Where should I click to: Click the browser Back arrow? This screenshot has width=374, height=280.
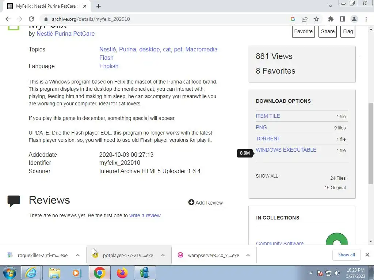8,19
